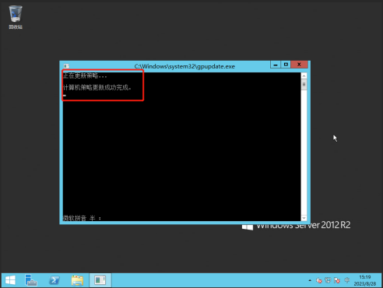Select the Recycle Bin desktop icon

click(x=16, y=17)
